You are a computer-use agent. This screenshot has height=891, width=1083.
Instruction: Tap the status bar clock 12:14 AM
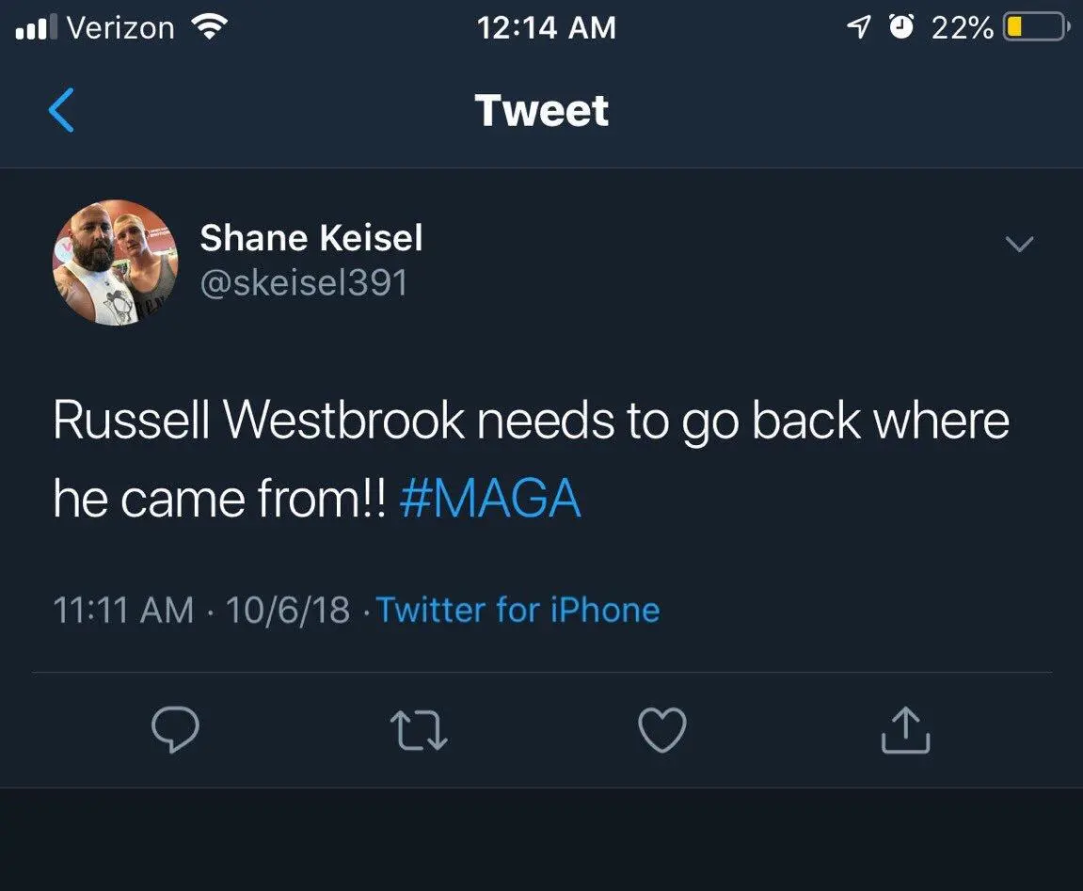point(546,27)
